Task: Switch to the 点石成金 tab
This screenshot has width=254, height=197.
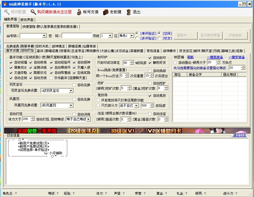Action: (x=122, y=51)
